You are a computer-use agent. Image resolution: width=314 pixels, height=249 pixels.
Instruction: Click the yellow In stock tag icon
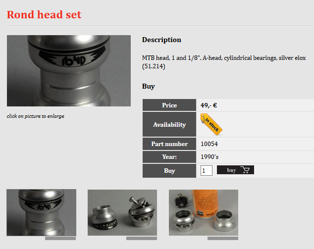pyautogui.click(x=211, y=124)
